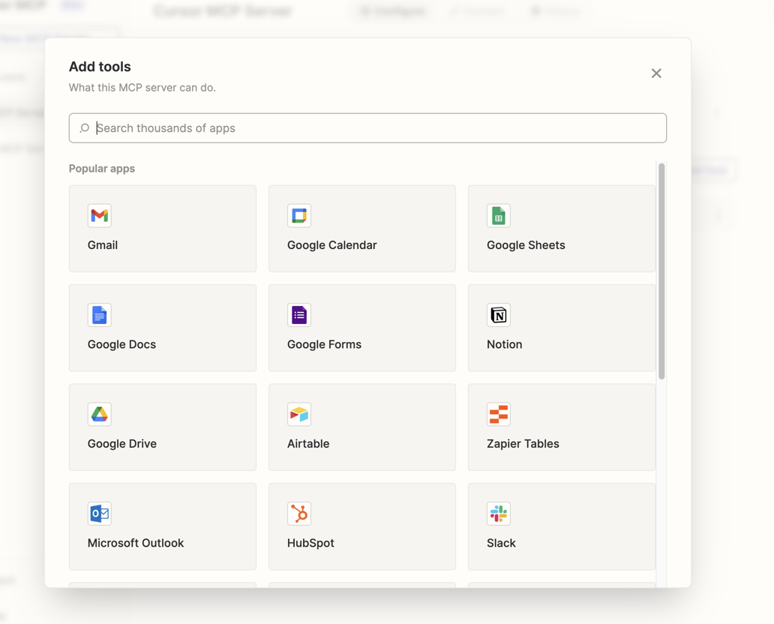
Task: Open the HubSpot app by its label
Action: pos(310,543)
